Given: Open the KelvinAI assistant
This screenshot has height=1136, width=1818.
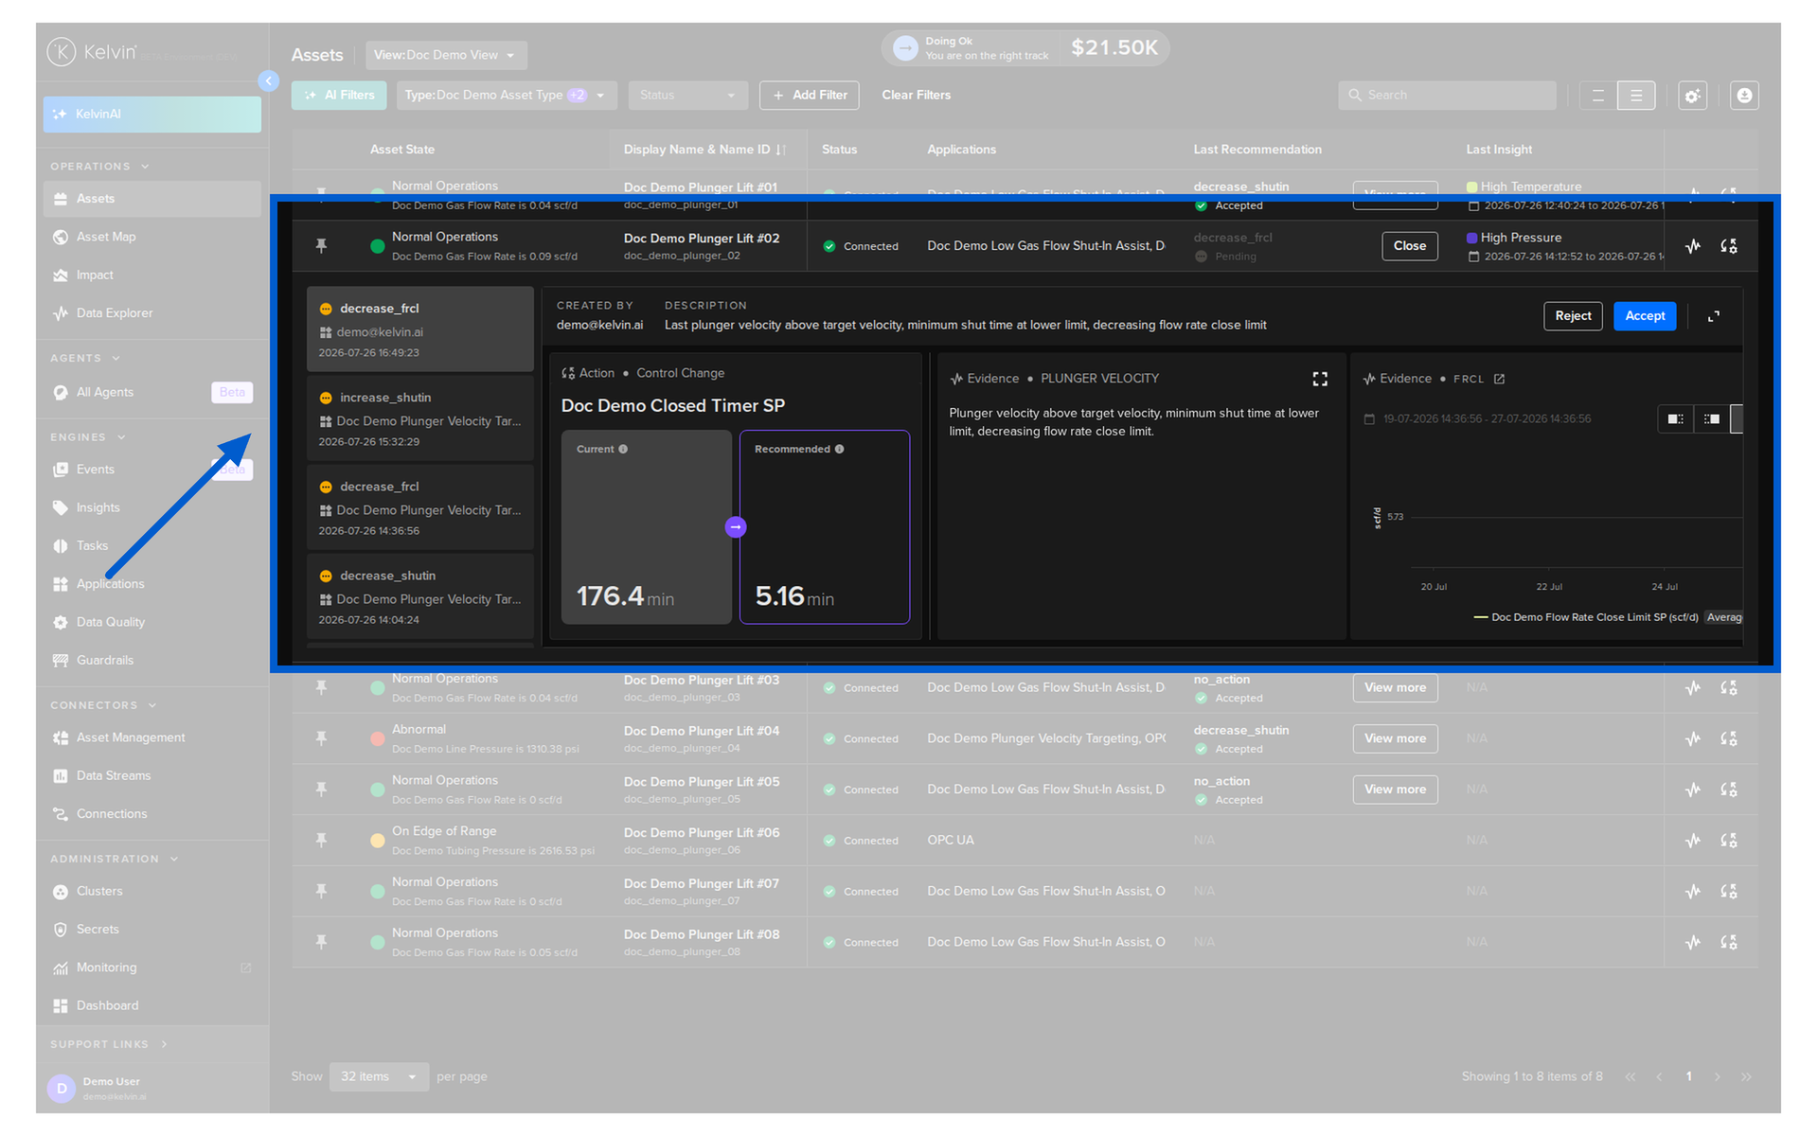Looking at the screenshot, I should [151, 114].
